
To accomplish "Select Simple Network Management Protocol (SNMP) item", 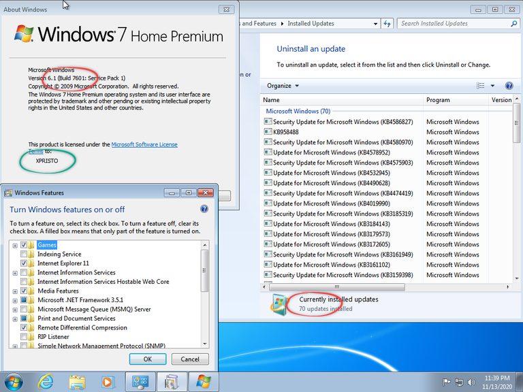I will click(x=101, y=346).
